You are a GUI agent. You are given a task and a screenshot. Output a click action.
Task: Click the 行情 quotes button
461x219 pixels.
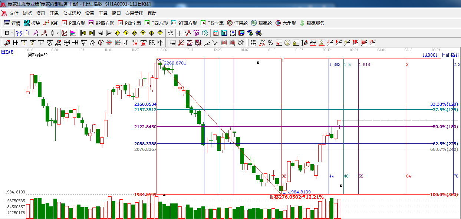(12, 23)
